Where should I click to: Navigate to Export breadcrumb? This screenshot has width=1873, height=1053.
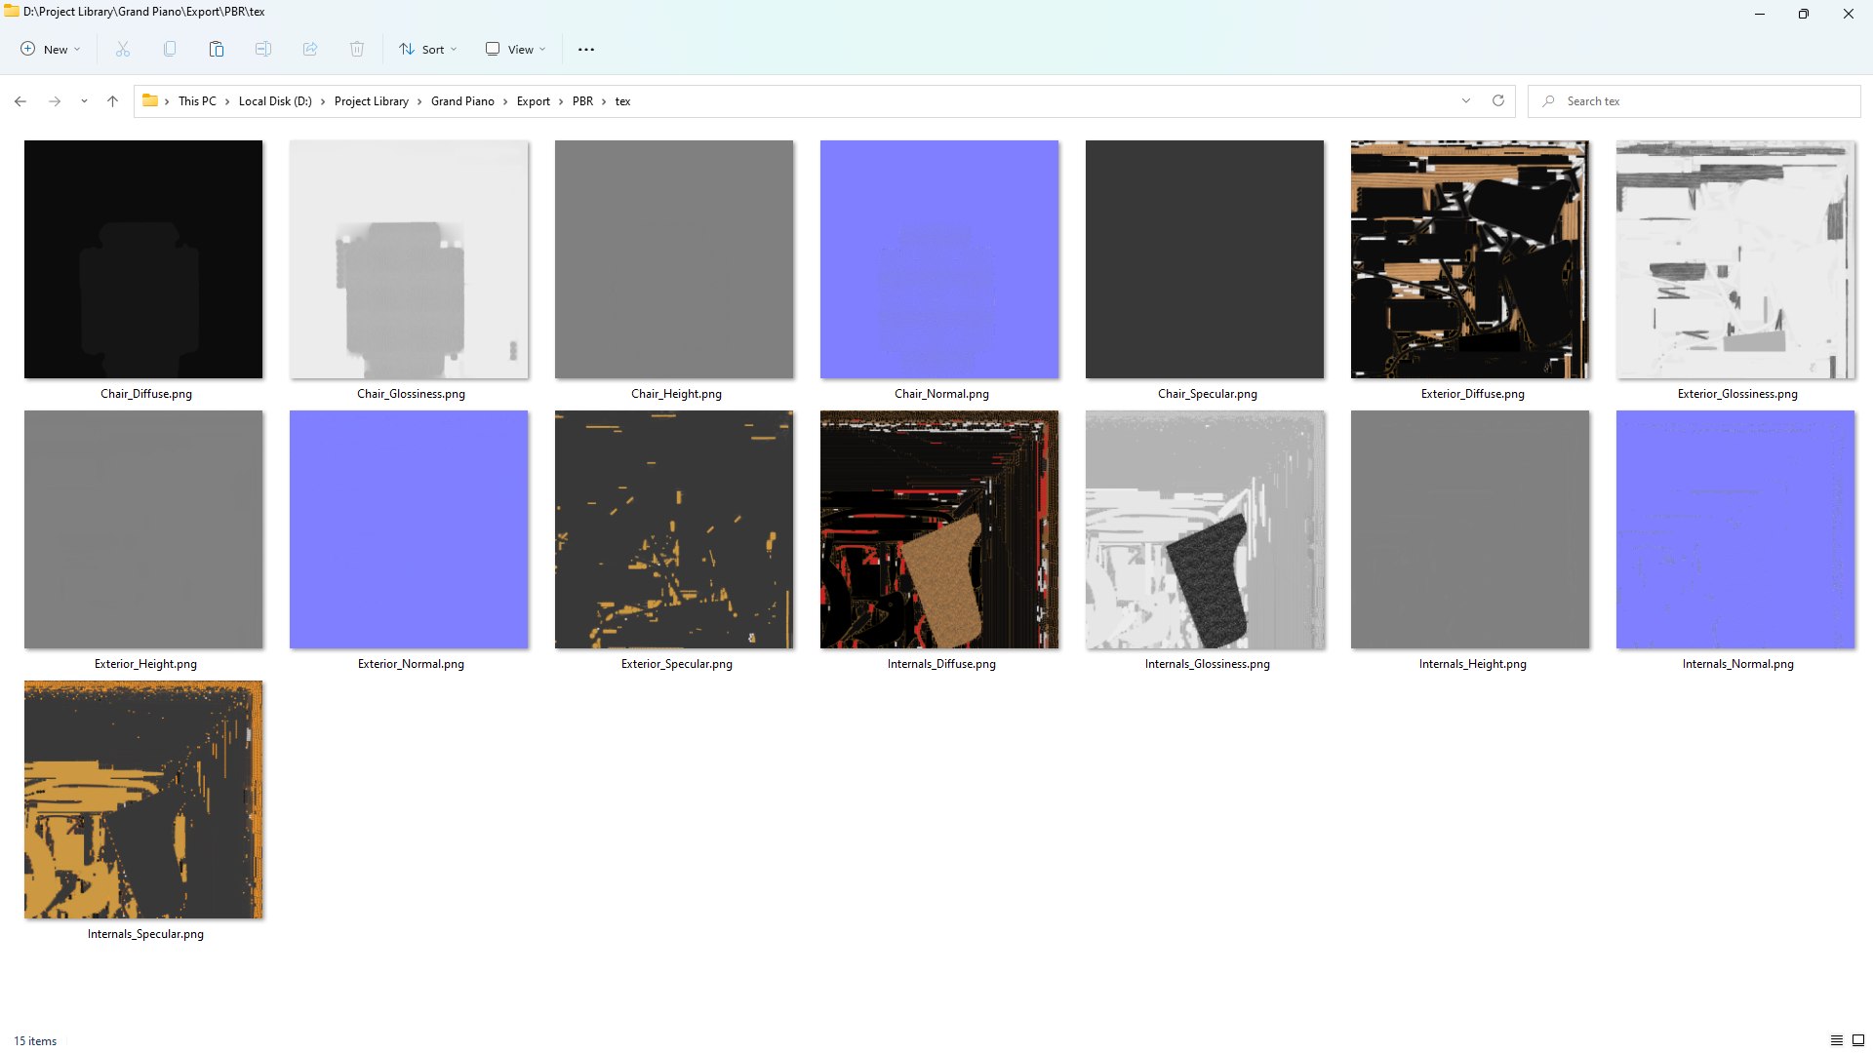click(534, 101)
